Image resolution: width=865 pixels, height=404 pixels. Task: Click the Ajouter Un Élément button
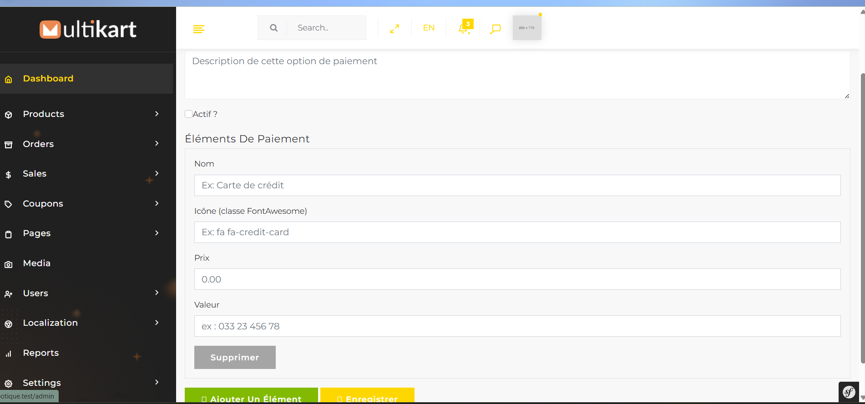[251, 395]
